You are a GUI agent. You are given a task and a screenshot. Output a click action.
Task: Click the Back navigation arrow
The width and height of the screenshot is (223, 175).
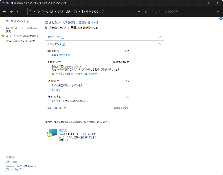[4, 11]
